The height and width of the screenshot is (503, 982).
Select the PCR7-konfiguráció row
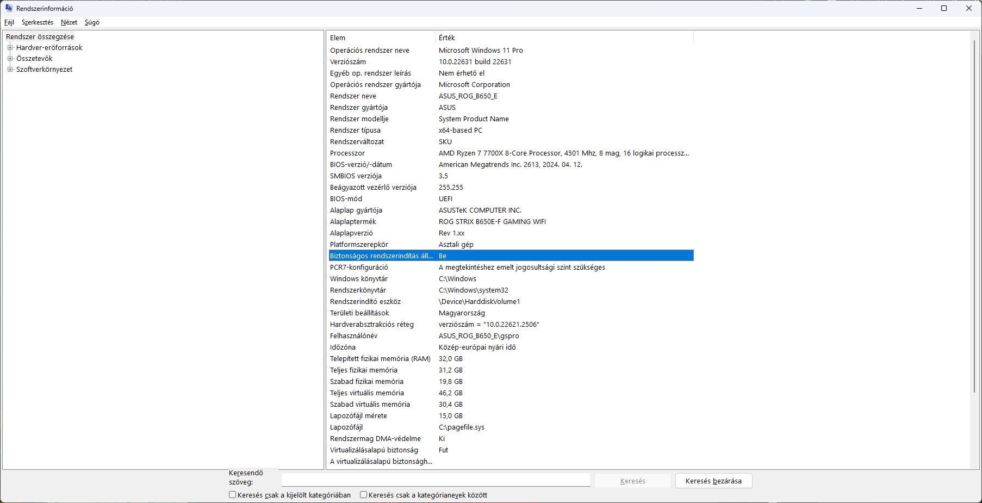(511, 267)
